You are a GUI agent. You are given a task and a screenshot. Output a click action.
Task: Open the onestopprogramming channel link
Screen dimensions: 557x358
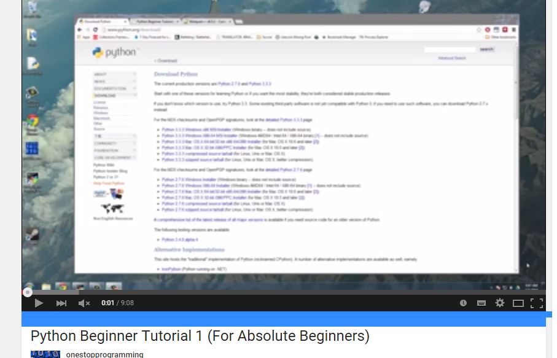pos(105,354)
